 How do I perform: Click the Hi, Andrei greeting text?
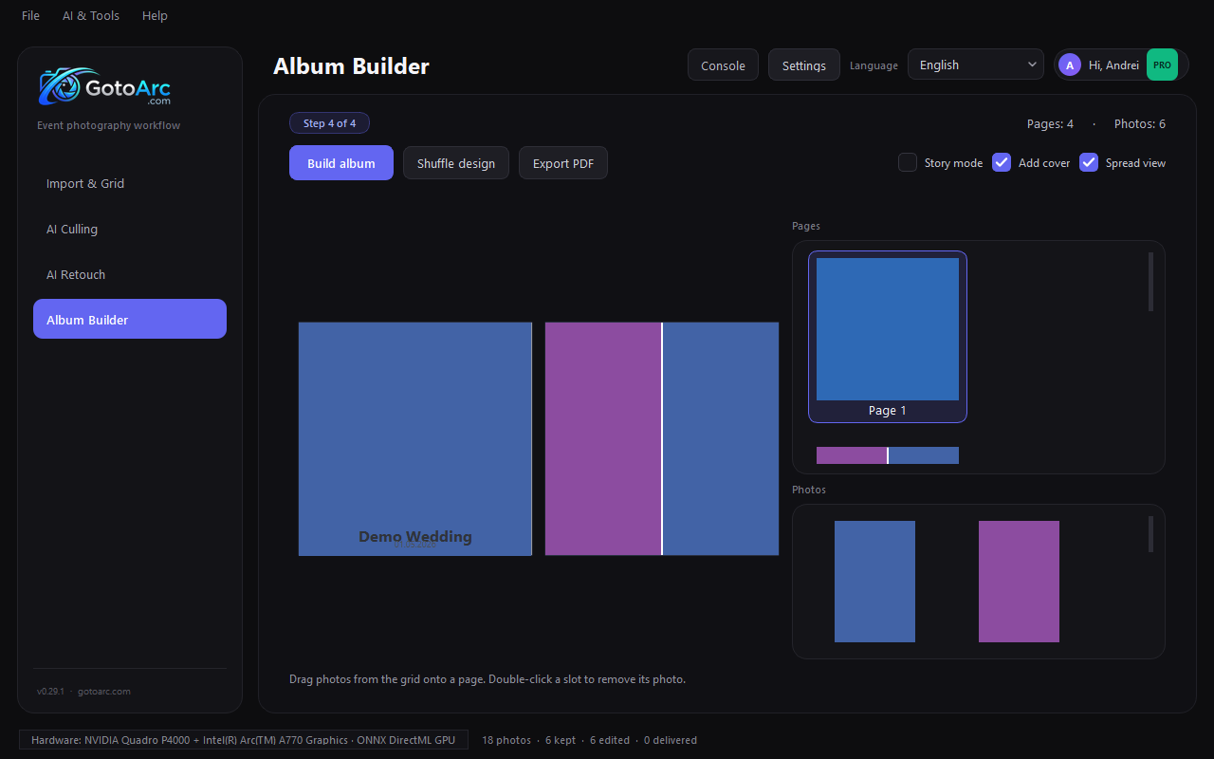click(1113, 65)
